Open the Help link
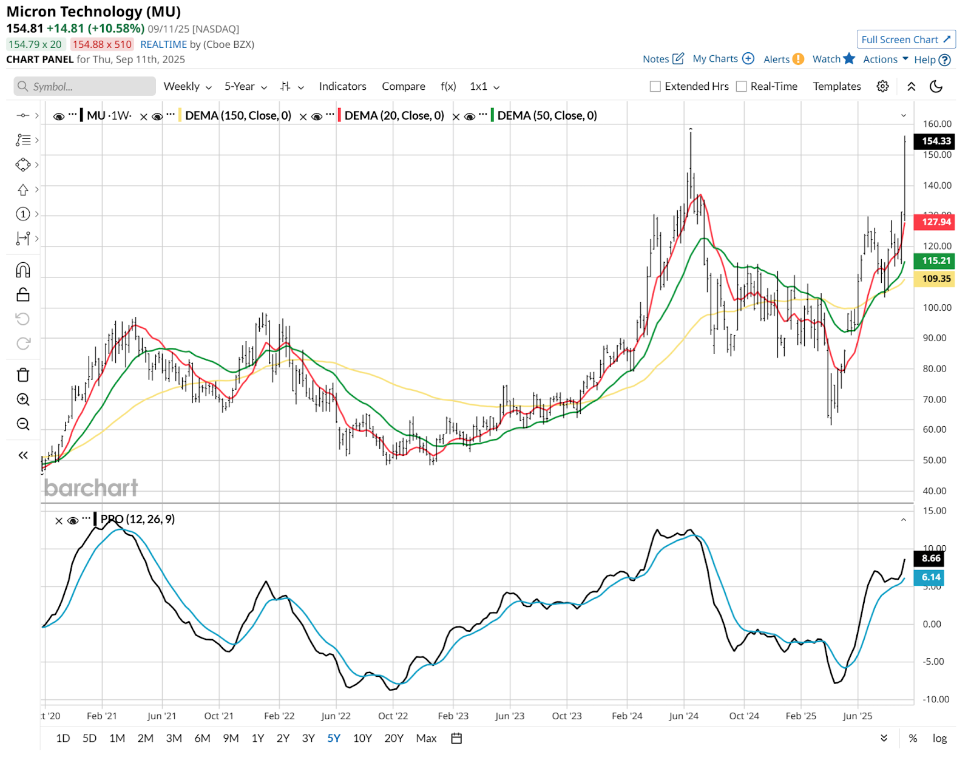The image size is (971, 760). pyautogui.click(x=932, y=59)
